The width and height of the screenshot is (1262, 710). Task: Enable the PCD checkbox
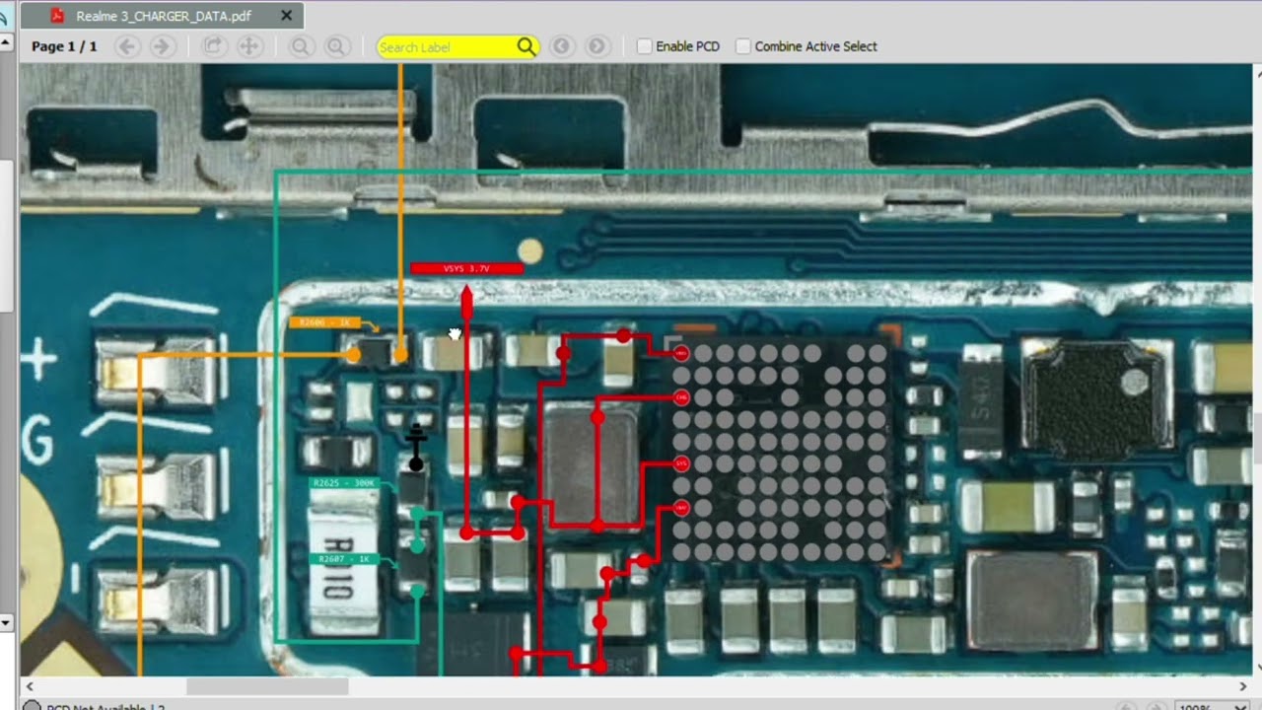click(x=645, y=46)
